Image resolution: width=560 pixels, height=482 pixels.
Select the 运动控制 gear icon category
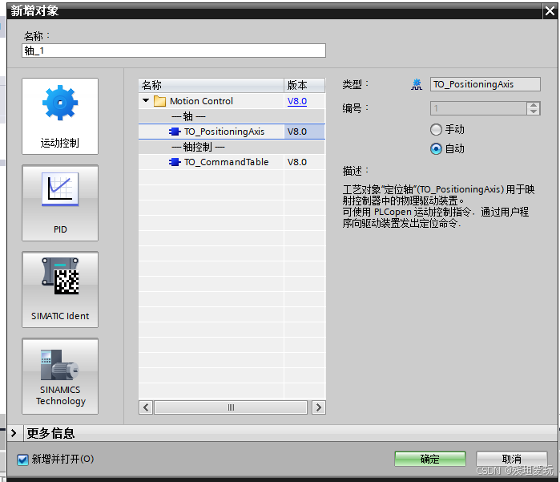(60, 116)
